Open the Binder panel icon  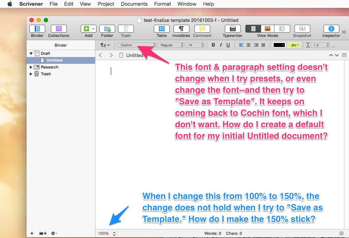[37, 29]
